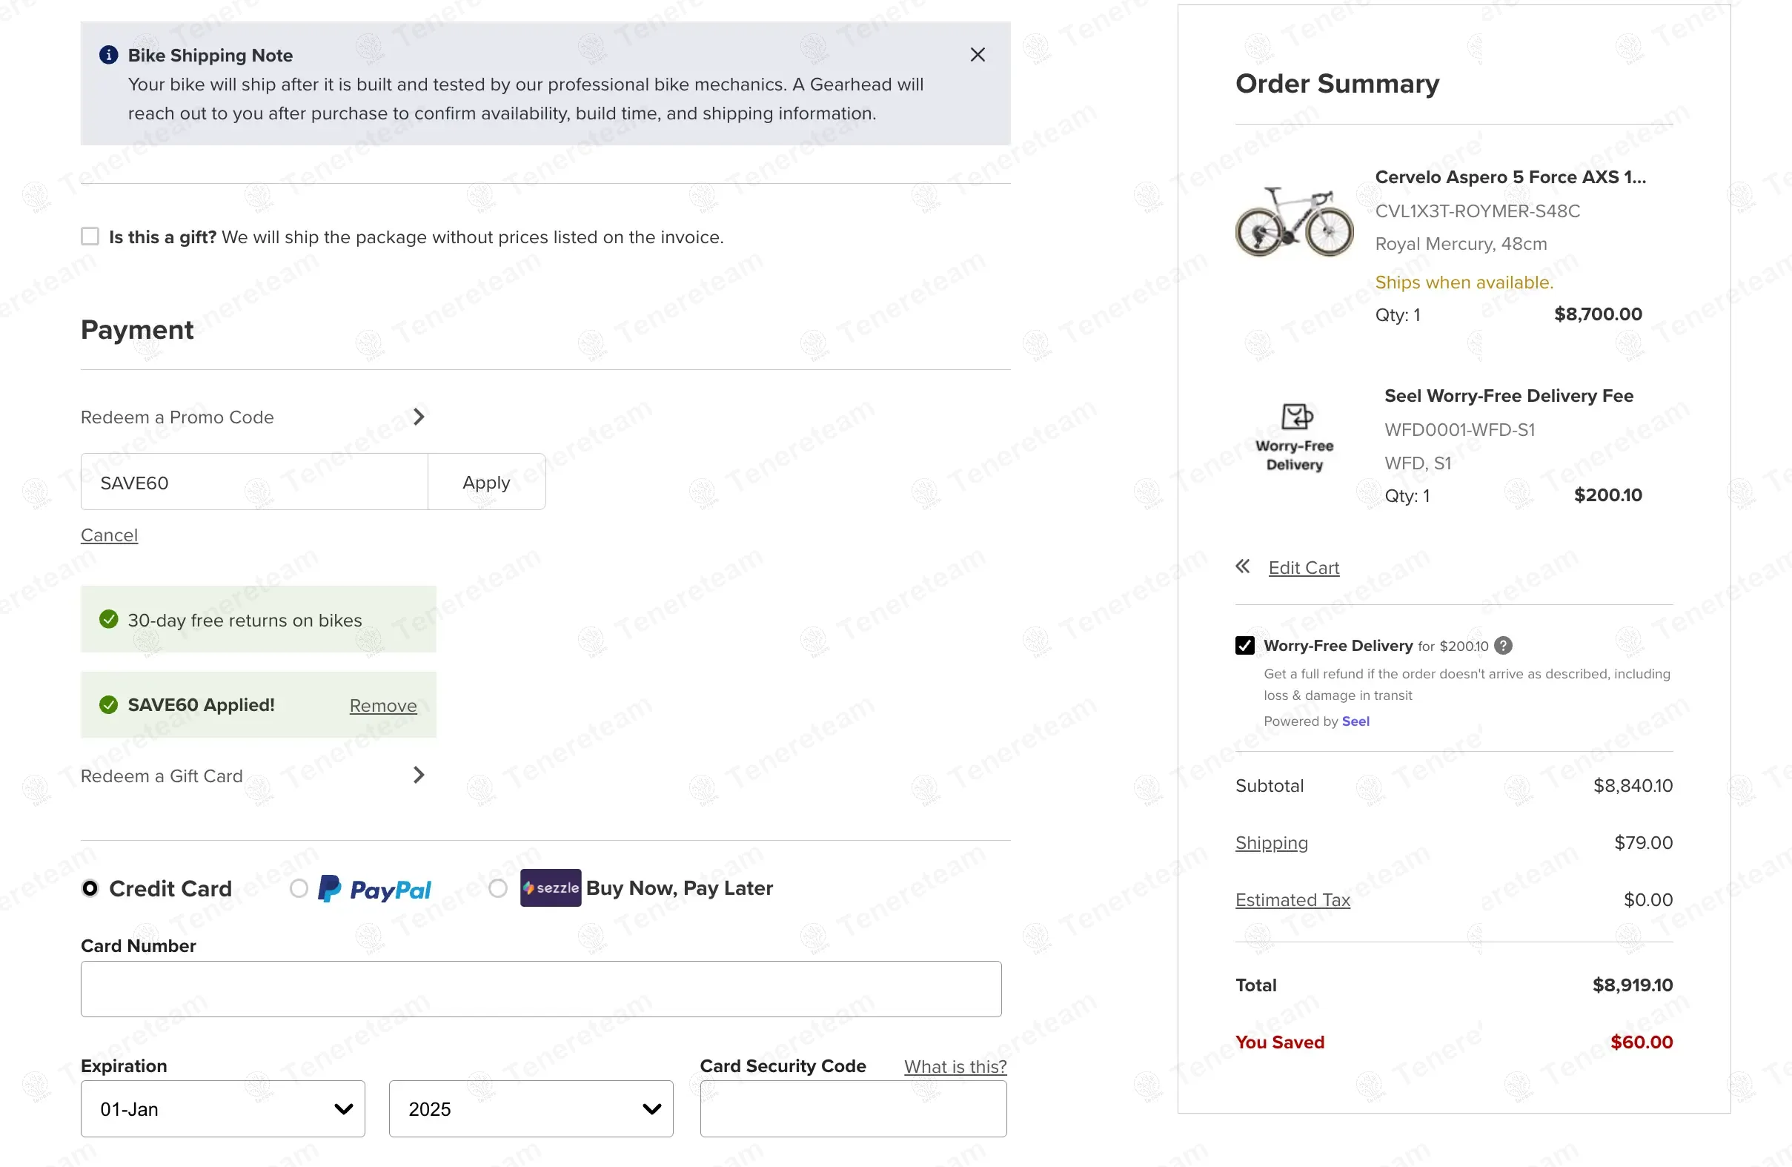Click the PayPal logo

pos(374,889)
